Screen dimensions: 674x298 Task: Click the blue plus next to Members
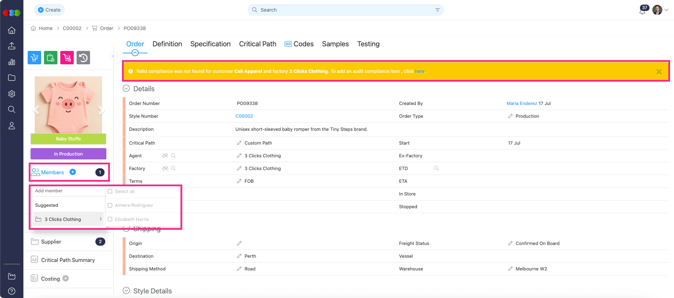pyautogui.click(x=73, y=172)
